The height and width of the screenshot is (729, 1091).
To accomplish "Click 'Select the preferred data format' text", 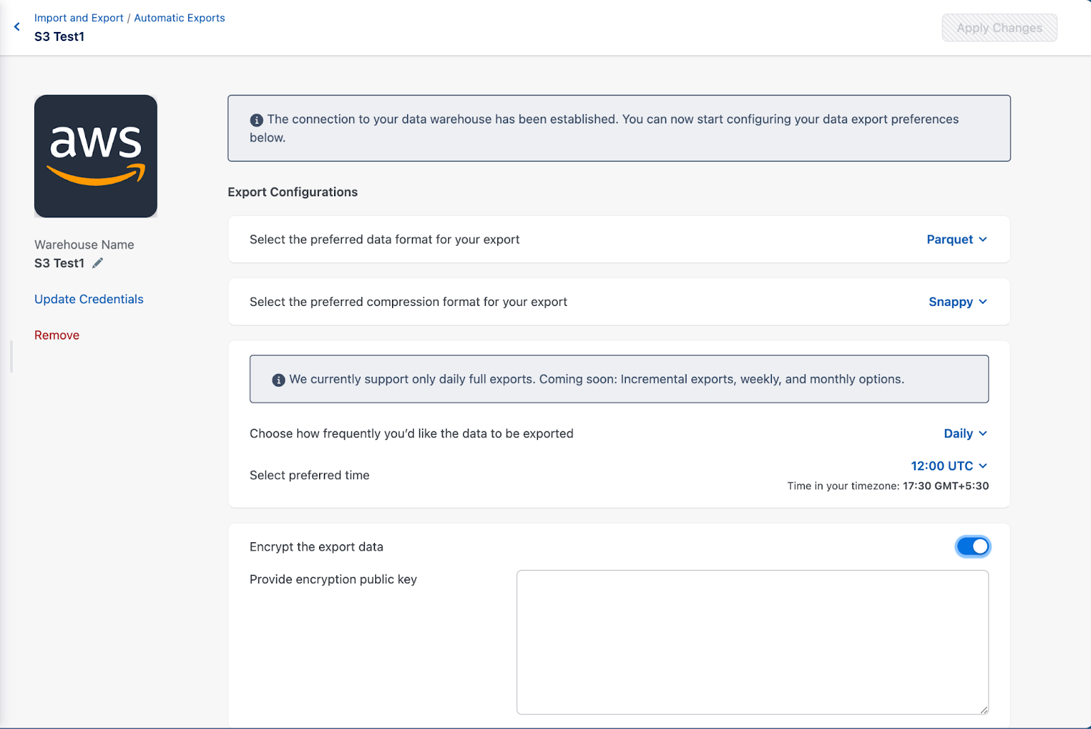I will click(385, 239).
